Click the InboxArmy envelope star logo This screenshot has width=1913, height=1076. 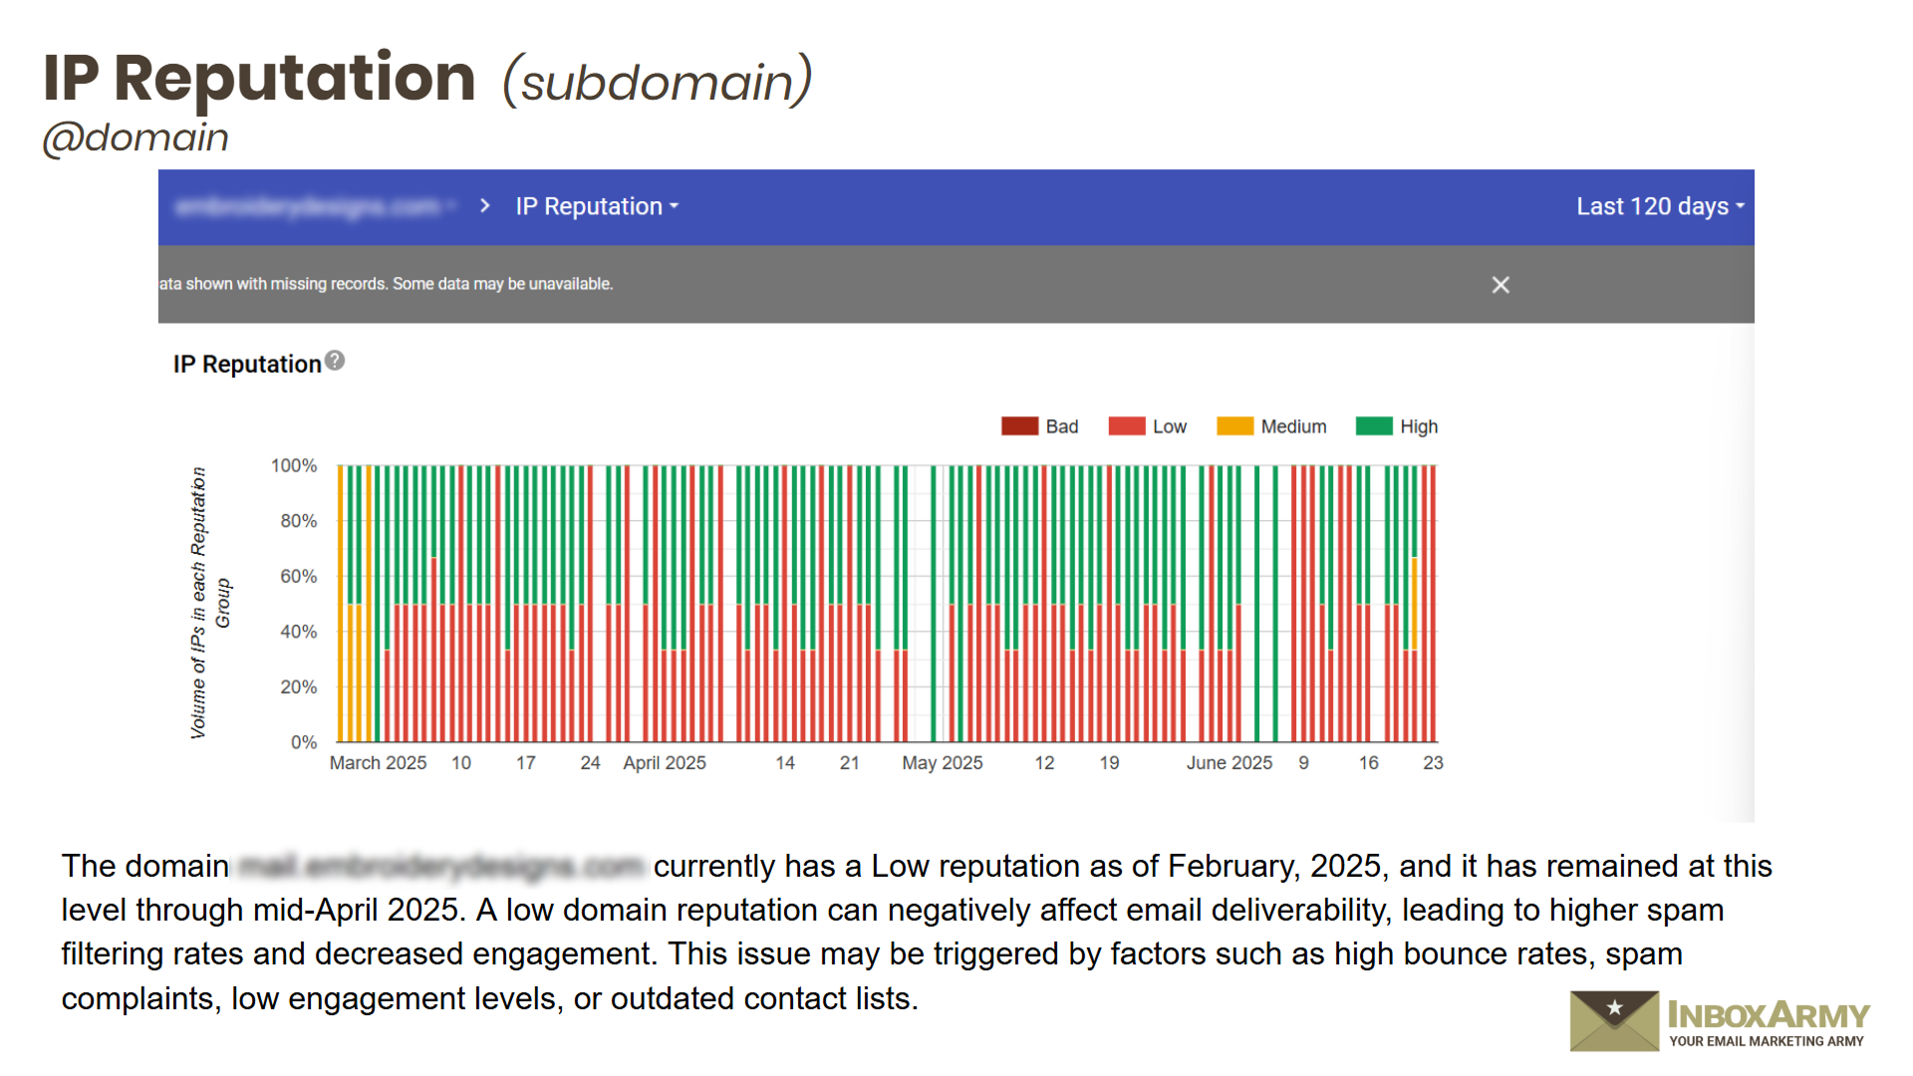pos(1614,1020)
